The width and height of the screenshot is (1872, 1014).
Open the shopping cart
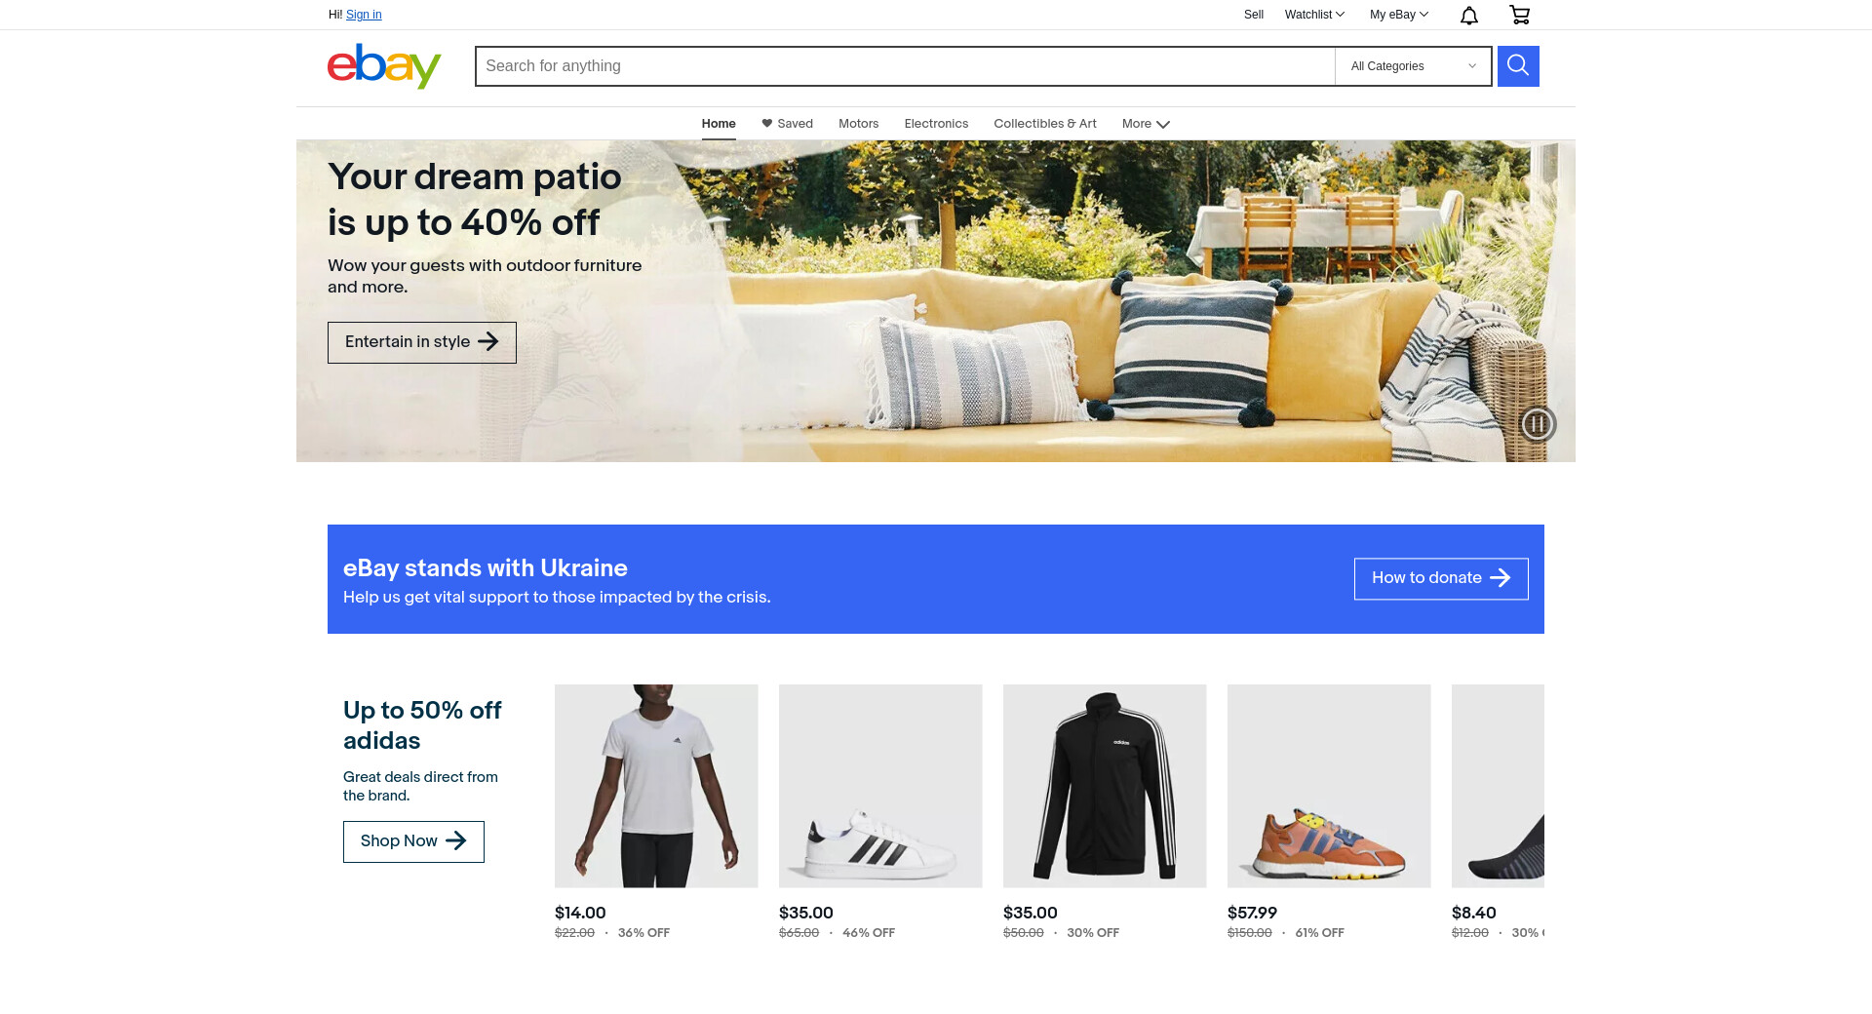coord(1519,15)
